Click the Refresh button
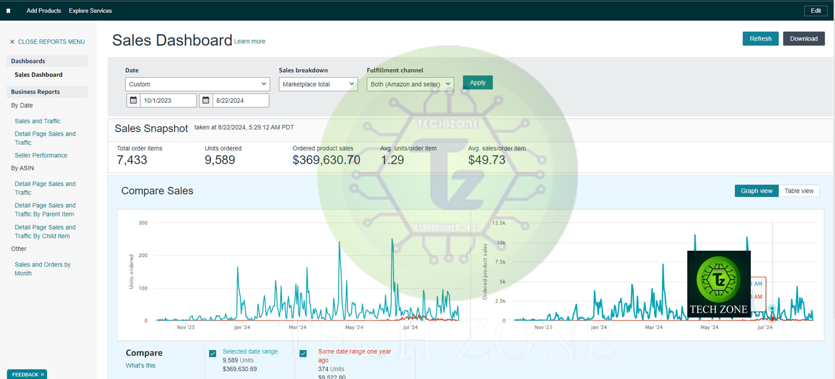Image resolution: width=835 pixels, height=379 pixels. pyautogui.click(x=760, y=39)
